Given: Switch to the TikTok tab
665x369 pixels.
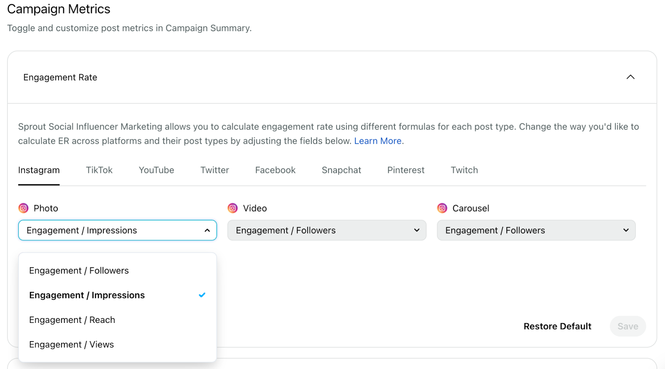Looking at the screenshot, I should 99,170.
